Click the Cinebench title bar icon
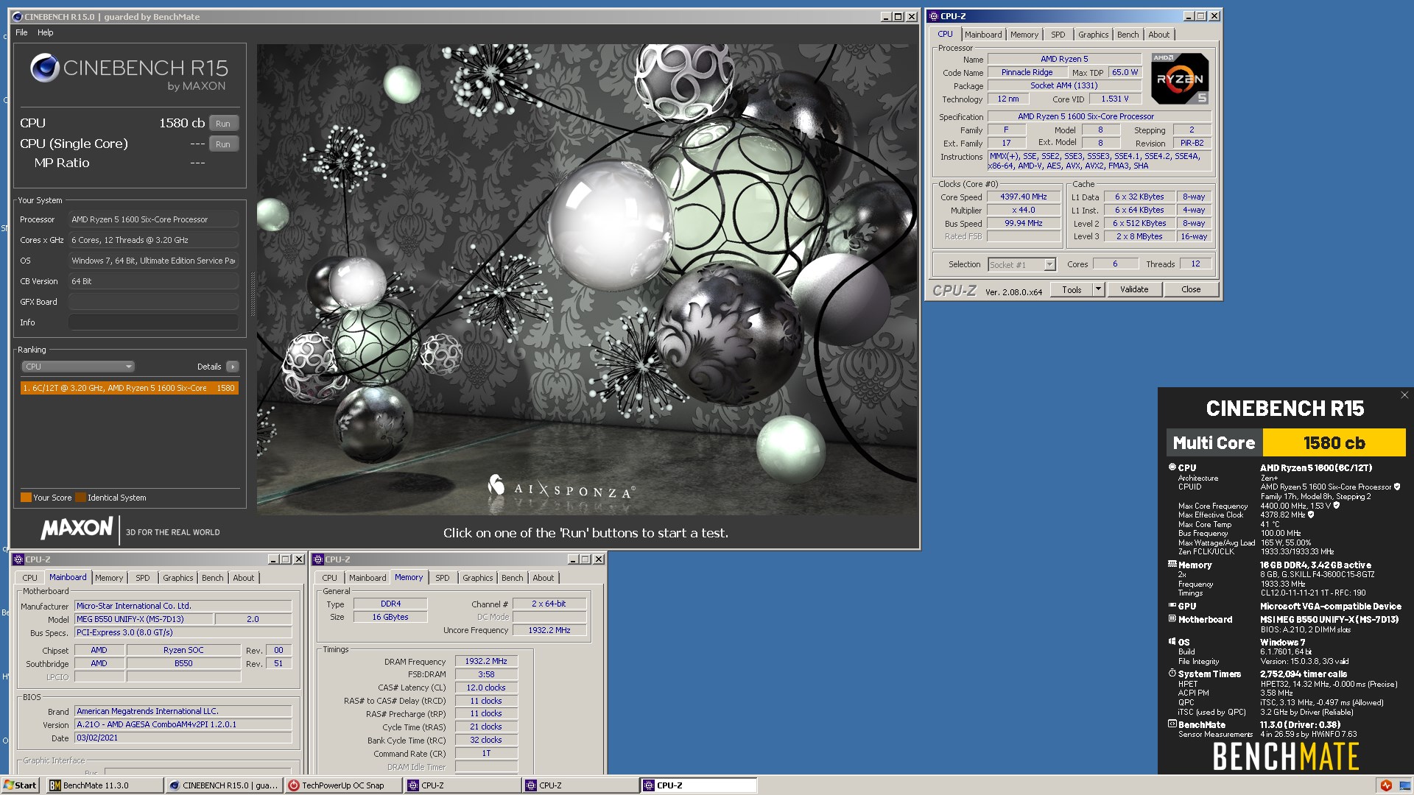This screenshot has height=795, width=1414. [x=18, y=16]
